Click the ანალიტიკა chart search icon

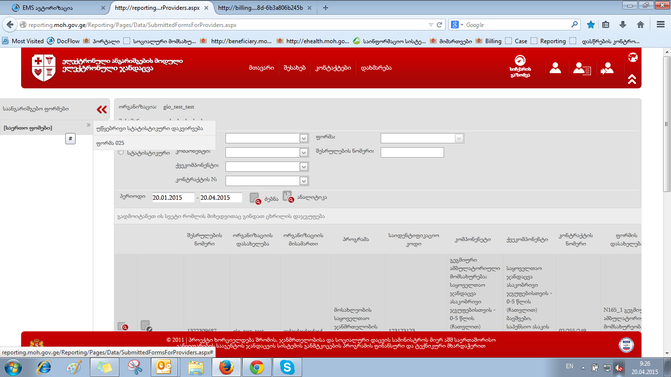pyautogui.click(x=287, y=197)
